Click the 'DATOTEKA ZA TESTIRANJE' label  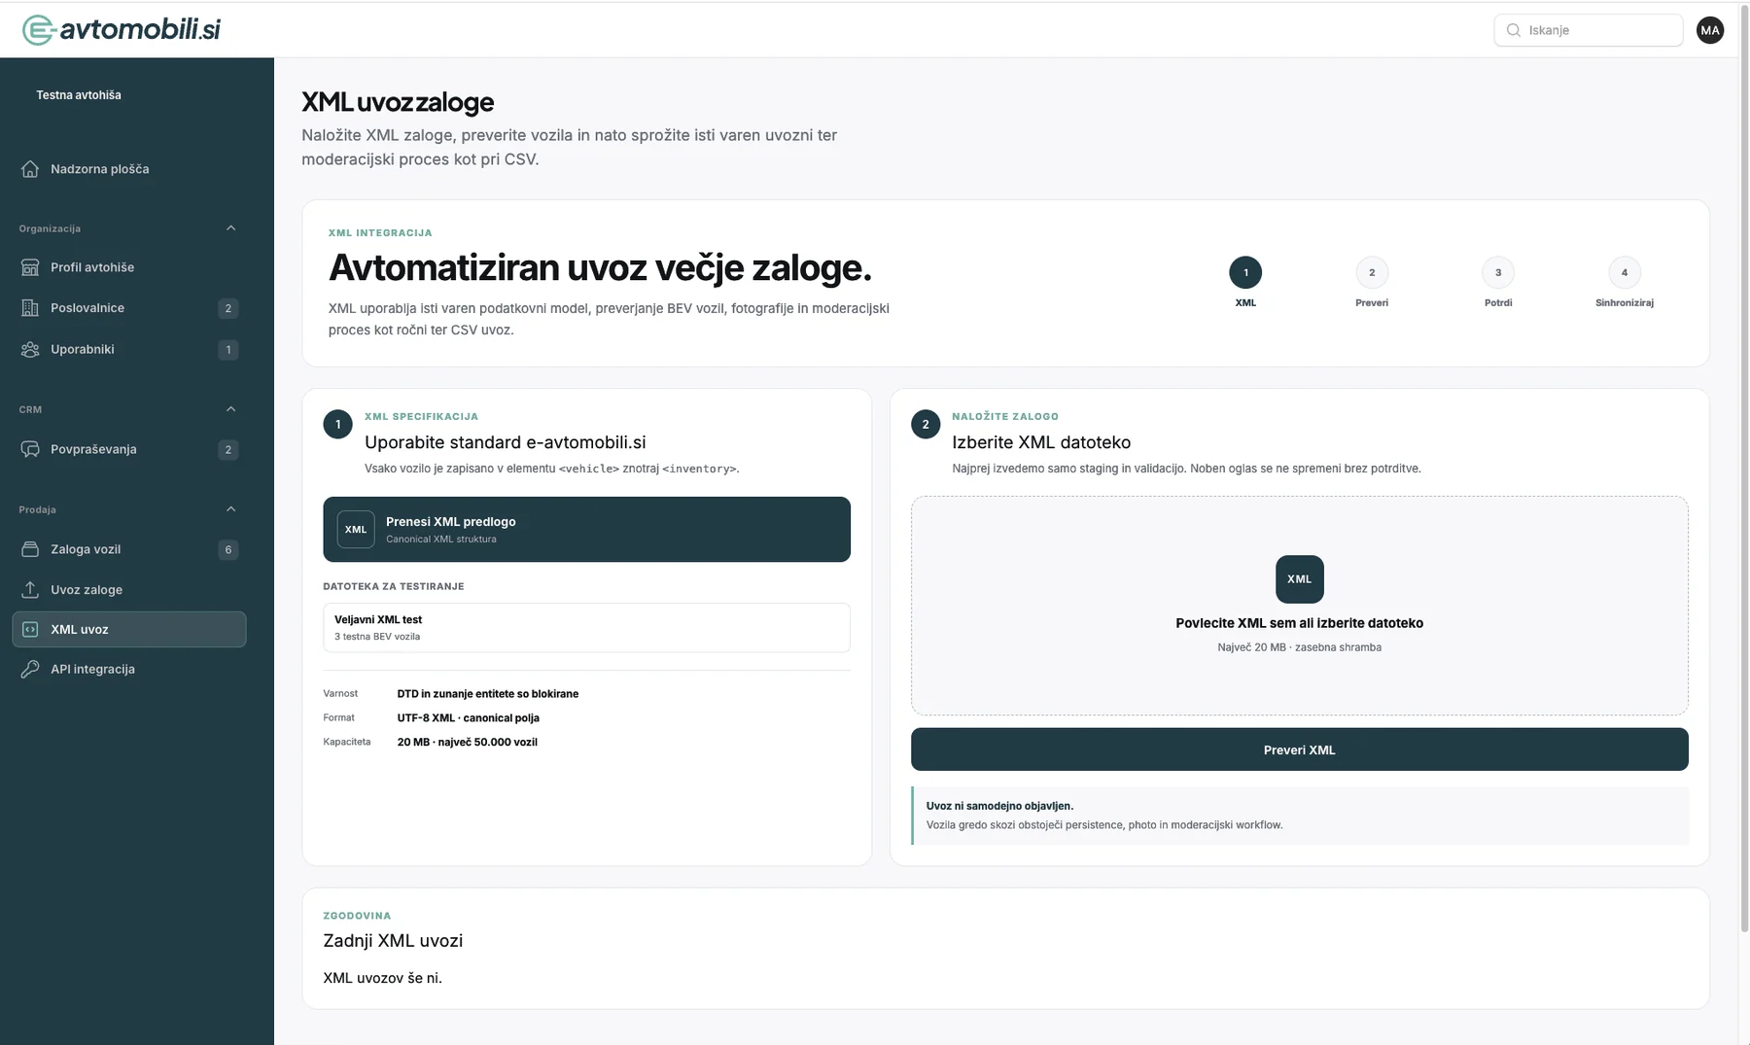pos(394,586)
